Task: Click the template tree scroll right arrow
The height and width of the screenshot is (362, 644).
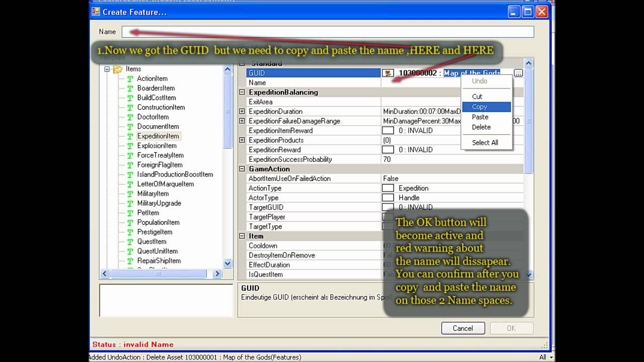Action: click(217, 274)
